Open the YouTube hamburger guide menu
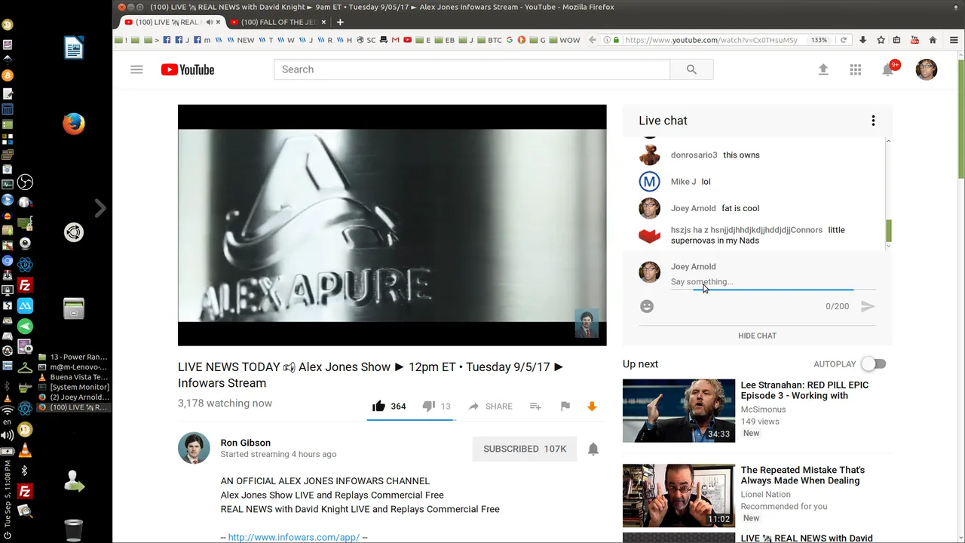The width and height of the screenshot is (965, 543). point(136,69)
